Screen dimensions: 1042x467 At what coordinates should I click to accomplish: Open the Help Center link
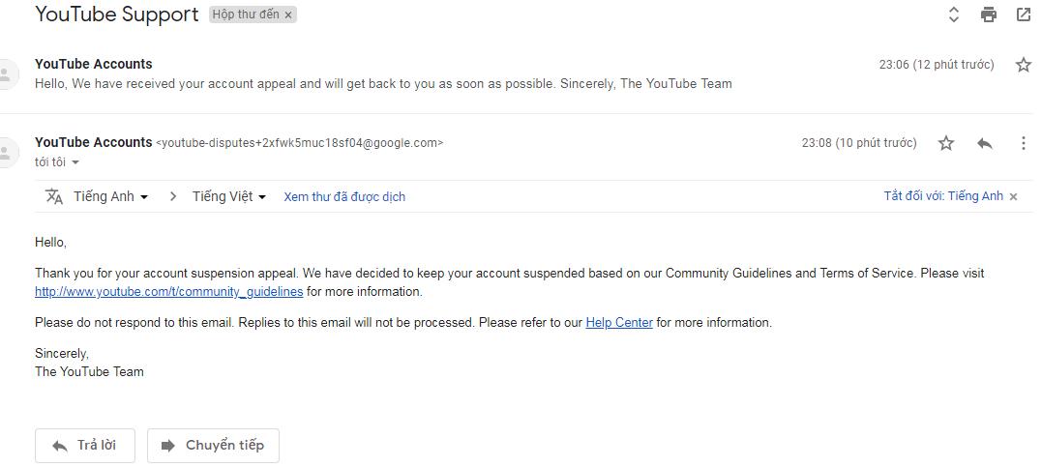tap(619, 323)
